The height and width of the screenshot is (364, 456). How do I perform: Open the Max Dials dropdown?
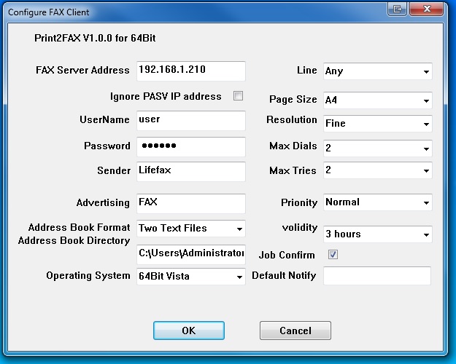pos(377,149)
